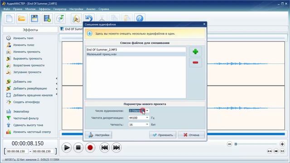Jump to the end with forward button
Screen dimensions: 290x163
(116, 148)
